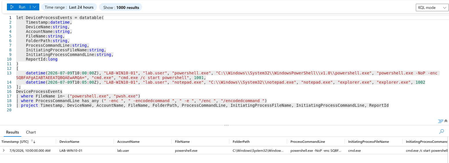Viewport: 449px width, 163px height.
Task: Click line number 13 in the gutter
Action: 9,73
